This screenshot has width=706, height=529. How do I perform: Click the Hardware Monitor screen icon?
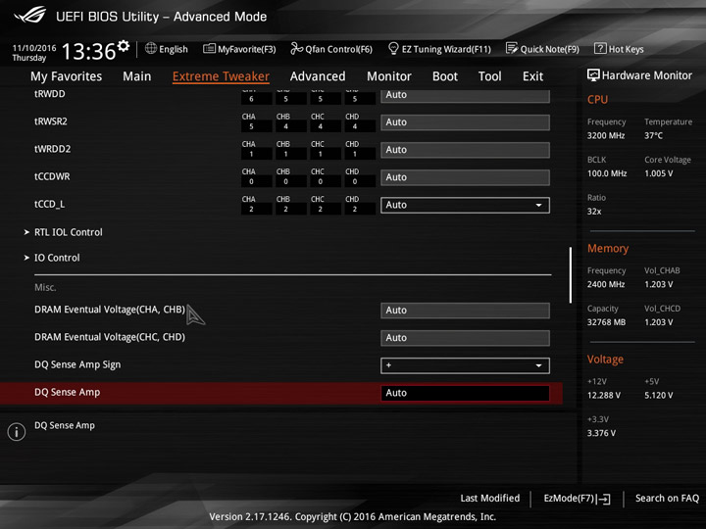pos(593,75)
